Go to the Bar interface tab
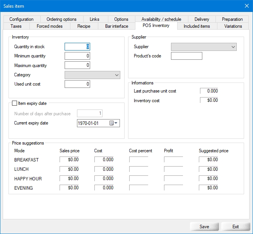Image resolution: width=253 pixels, height=234 pixels. [116, 26]
